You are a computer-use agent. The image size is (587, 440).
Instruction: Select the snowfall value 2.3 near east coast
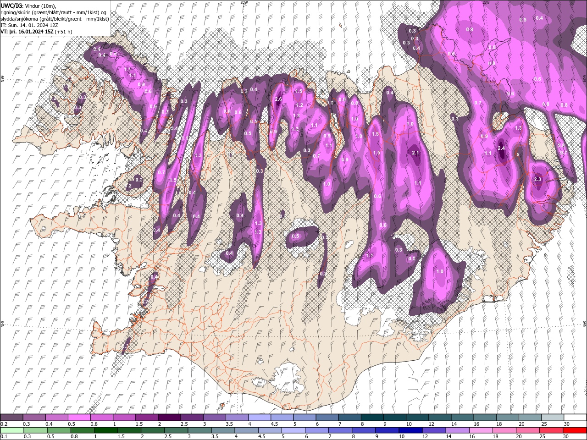pos(538,179)
